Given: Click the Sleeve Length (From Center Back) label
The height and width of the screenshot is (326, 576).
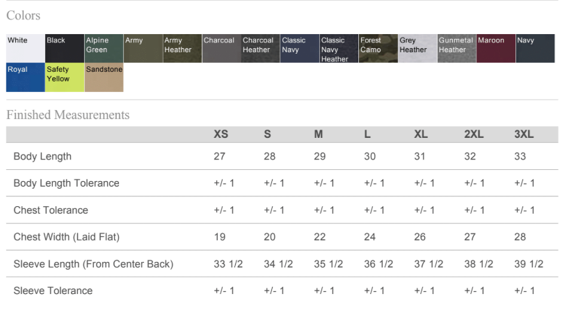Looking at the screenshot, I should [x=93, y=264].
